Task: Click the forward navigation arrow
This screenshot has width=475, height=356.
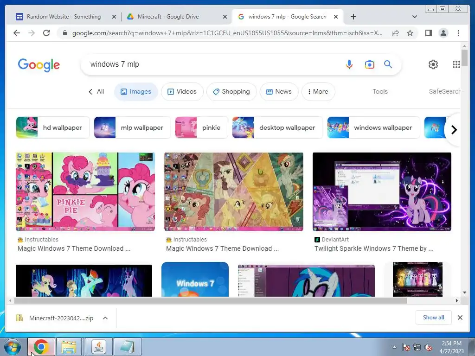Action: point(32,33)
